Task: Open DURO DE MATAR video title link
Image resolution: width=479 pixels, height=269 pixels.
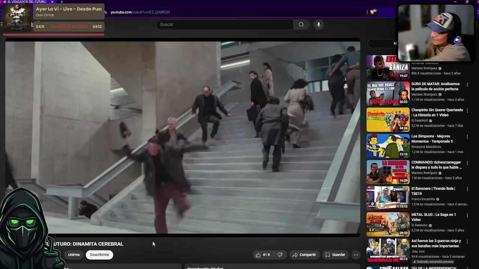Action: 436,86
